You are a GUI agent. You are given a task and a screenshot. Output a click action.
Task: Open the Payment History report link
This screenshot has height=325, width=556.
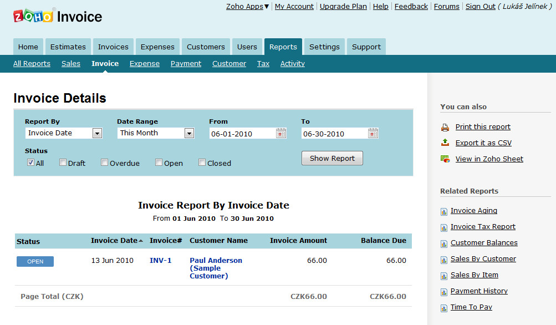[x=479, y=291]
